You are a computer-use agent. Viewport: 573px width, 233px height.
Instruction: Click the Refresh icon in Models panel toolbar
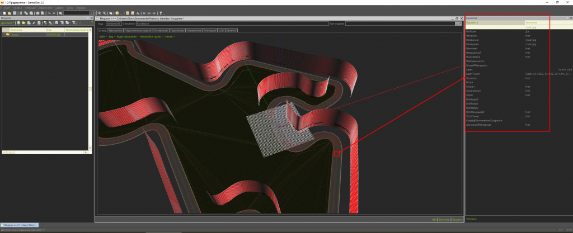pos(80,22)
